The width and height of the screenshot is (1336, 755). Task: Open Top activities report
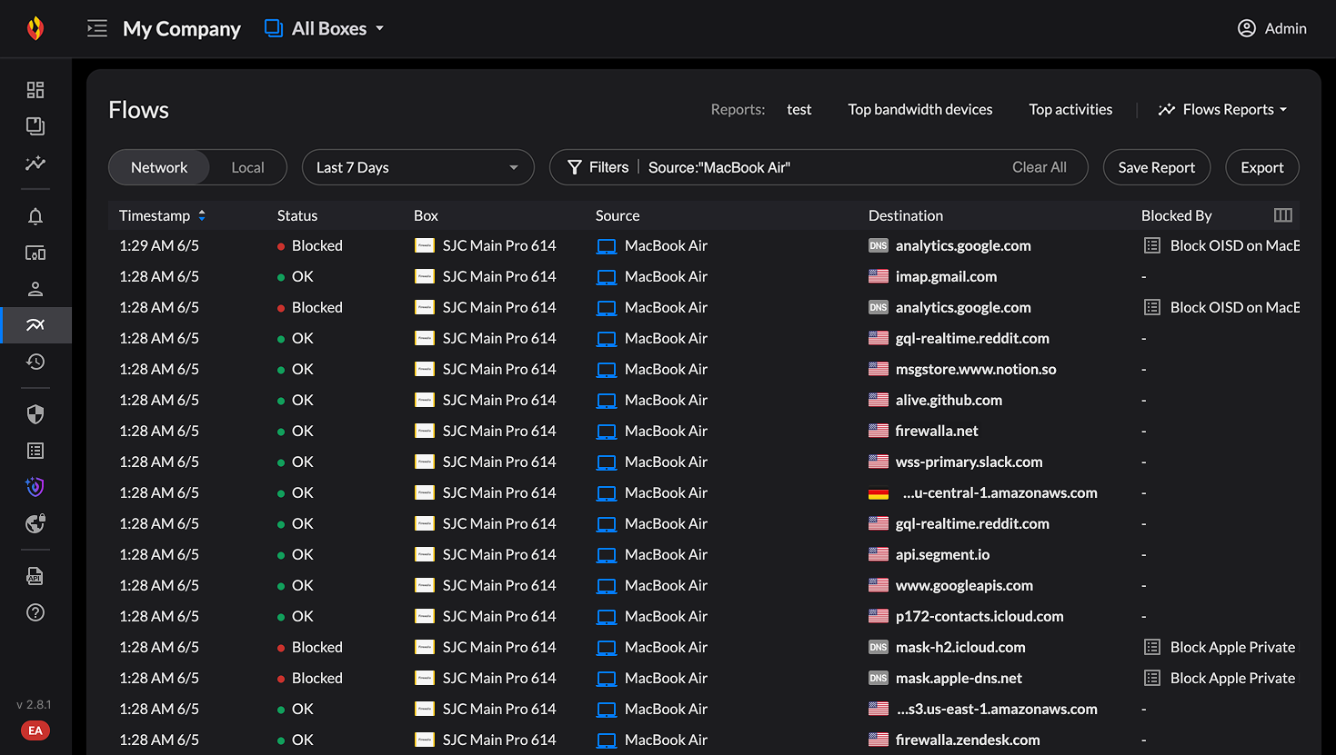[x=1070, y=109]
